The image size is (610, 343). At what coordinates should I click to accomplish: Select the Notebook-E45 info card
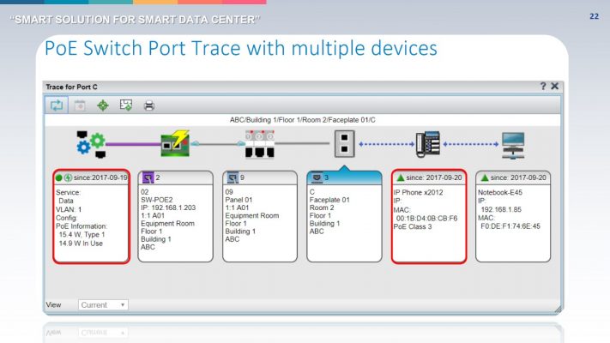(513, 216)
